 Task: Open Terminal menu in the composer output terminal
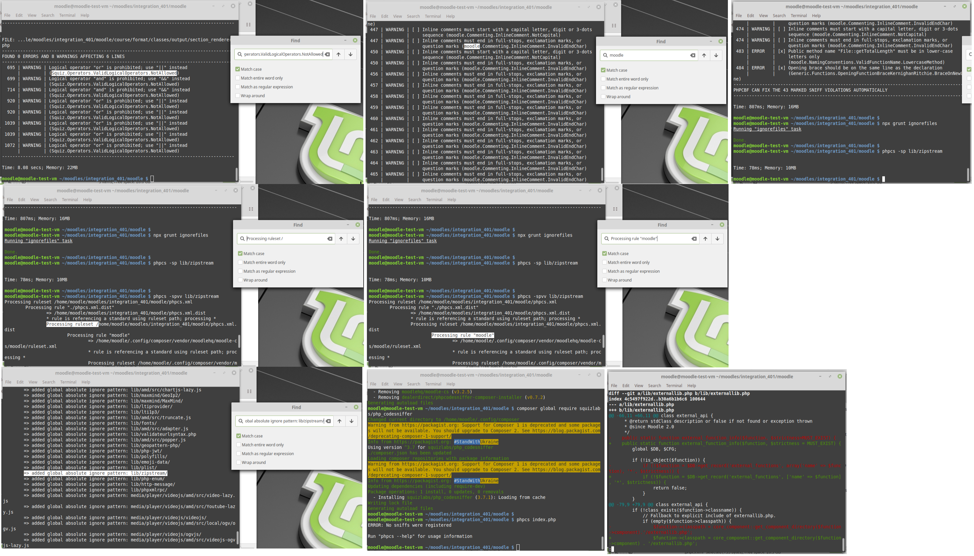tap(433, 384)
